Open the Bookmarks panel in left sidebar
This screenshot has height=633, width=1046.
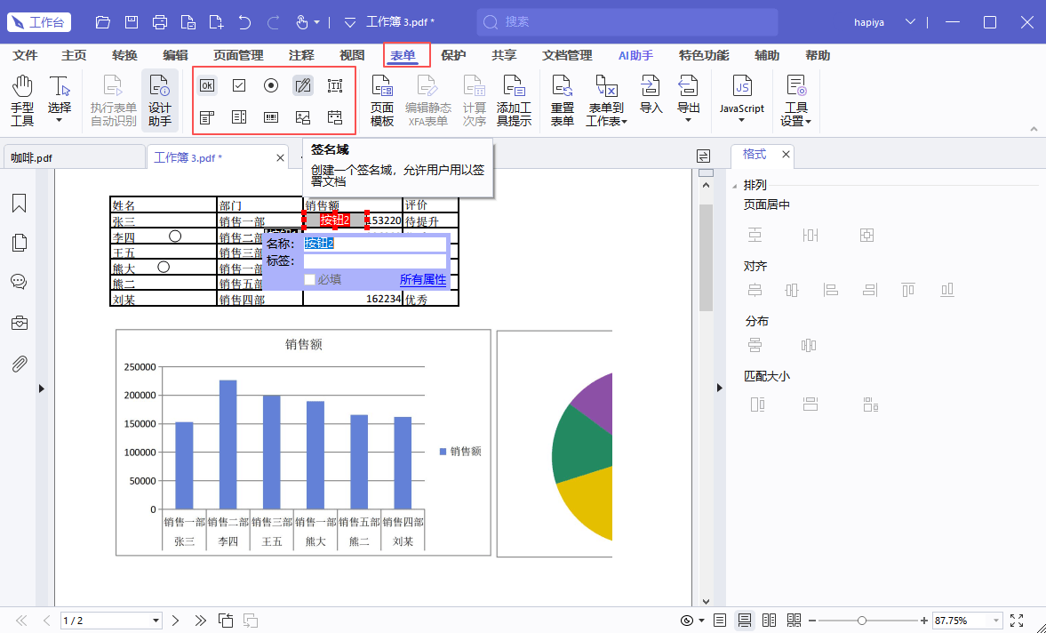(20, 204)
